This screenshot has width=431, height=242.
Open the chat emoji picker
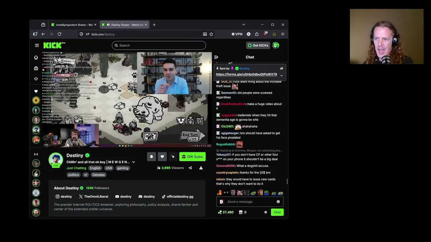click(278, 202)
